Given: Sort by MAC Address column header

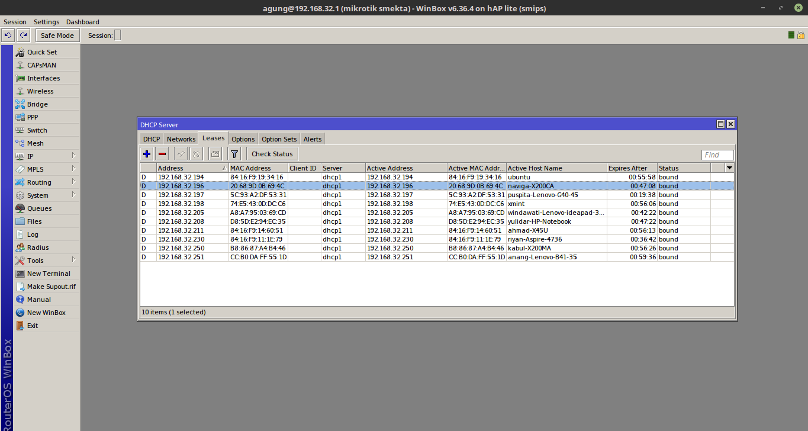Looking at the screenshot, I should click(258, 168).
